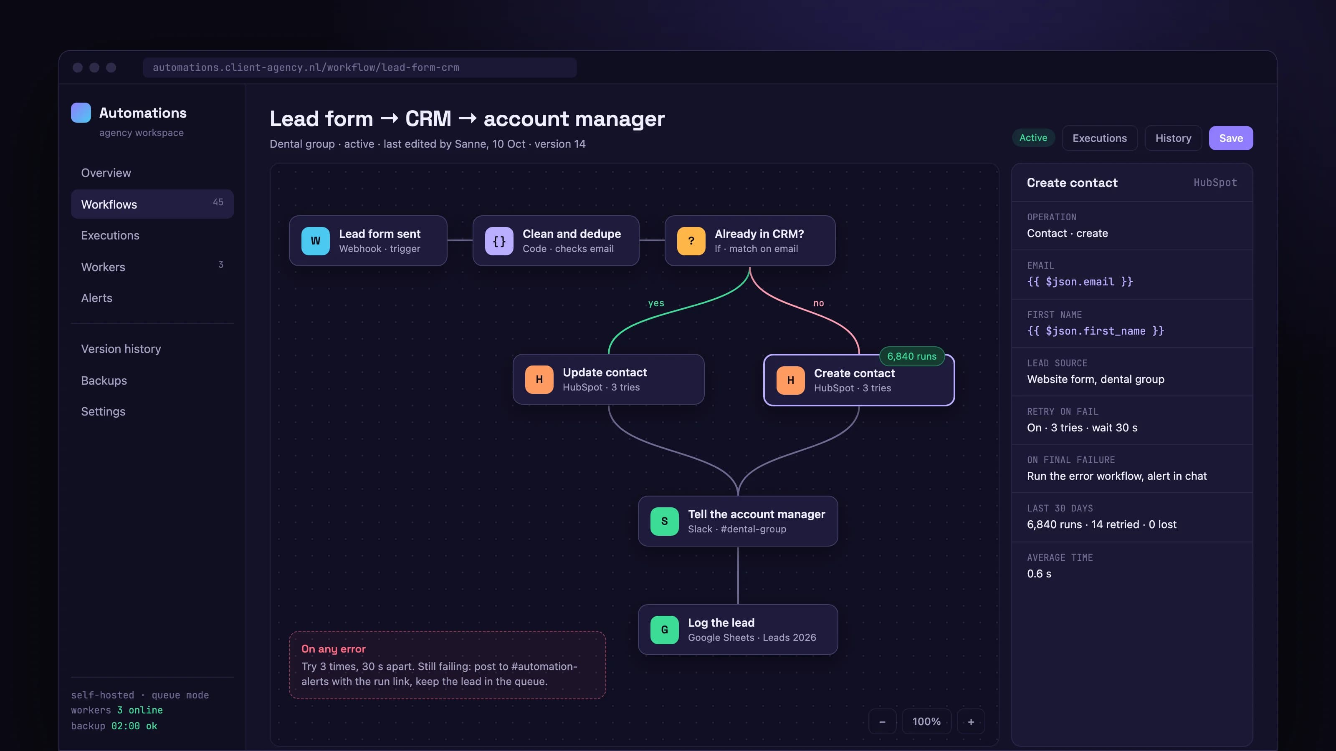Click the 100% zoom level indicator
This screenshot has width=1336, height=751.
click(926, 721)
